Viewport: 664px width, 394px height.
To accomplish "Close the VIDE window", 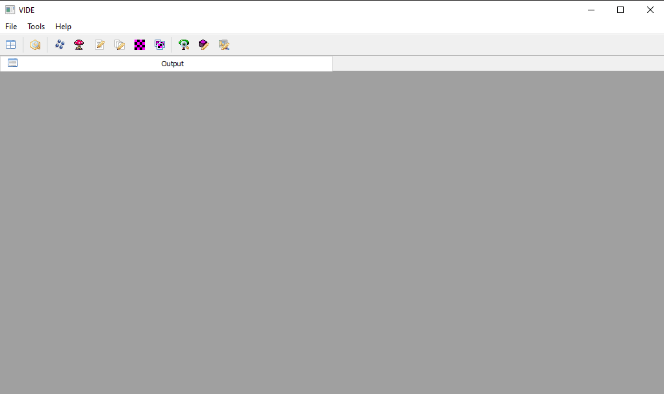I will click(650, 10).
